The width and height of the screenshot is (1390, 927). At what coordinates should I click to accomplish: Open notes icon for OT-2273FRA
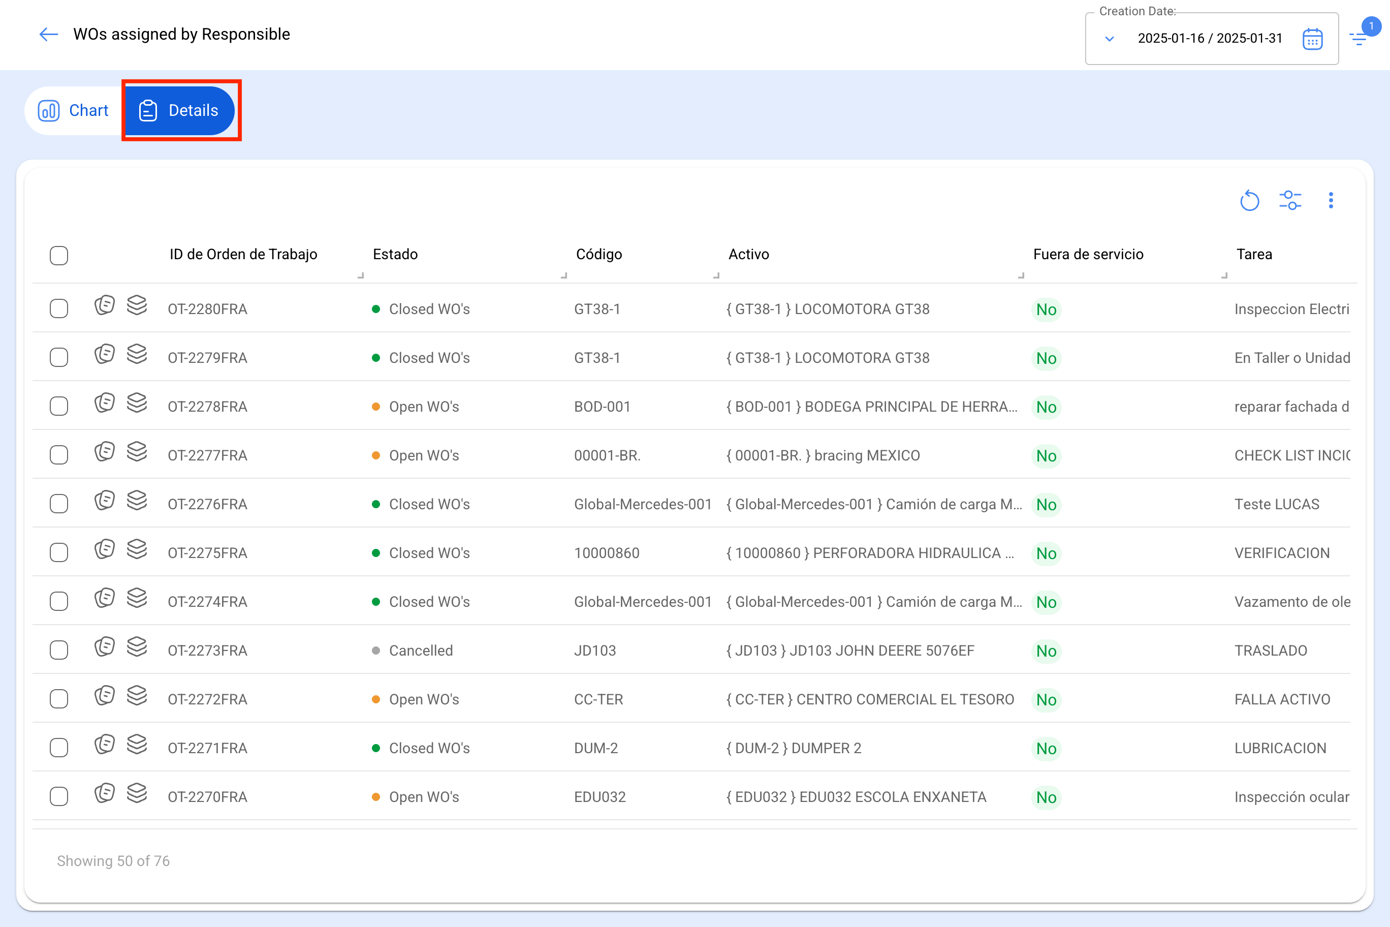click(x=105, y=647)
